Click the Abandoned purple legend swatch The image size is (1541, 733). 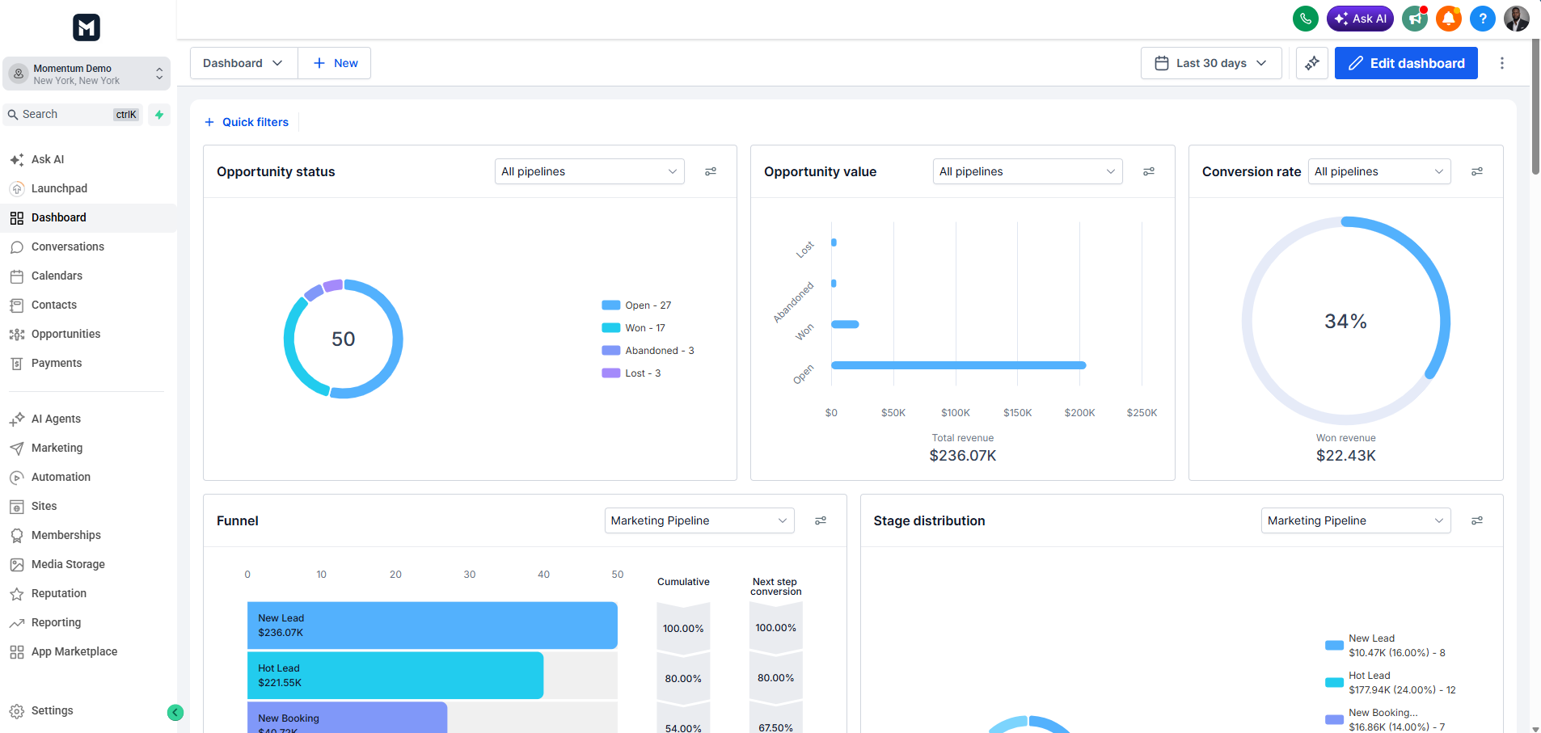610,351
